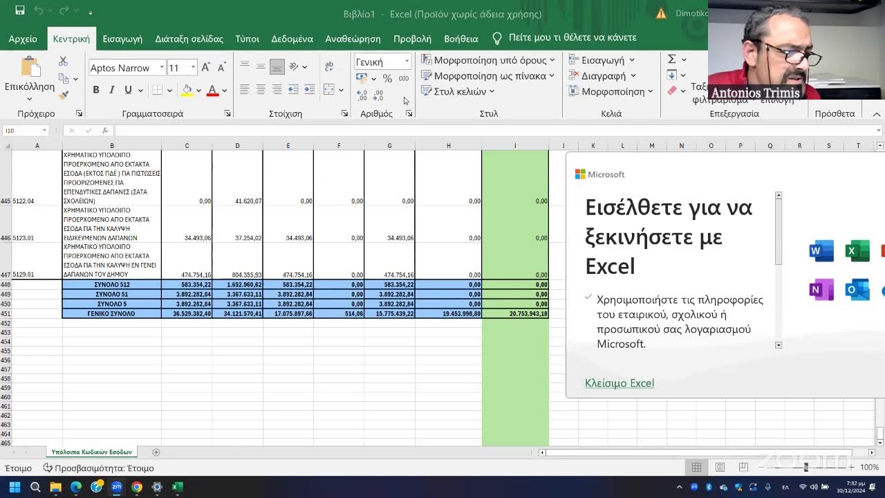This screenshot has width=885, height=498.
Task: Switch to the Δεδομένα tab
Action: (x=292, y=39)
